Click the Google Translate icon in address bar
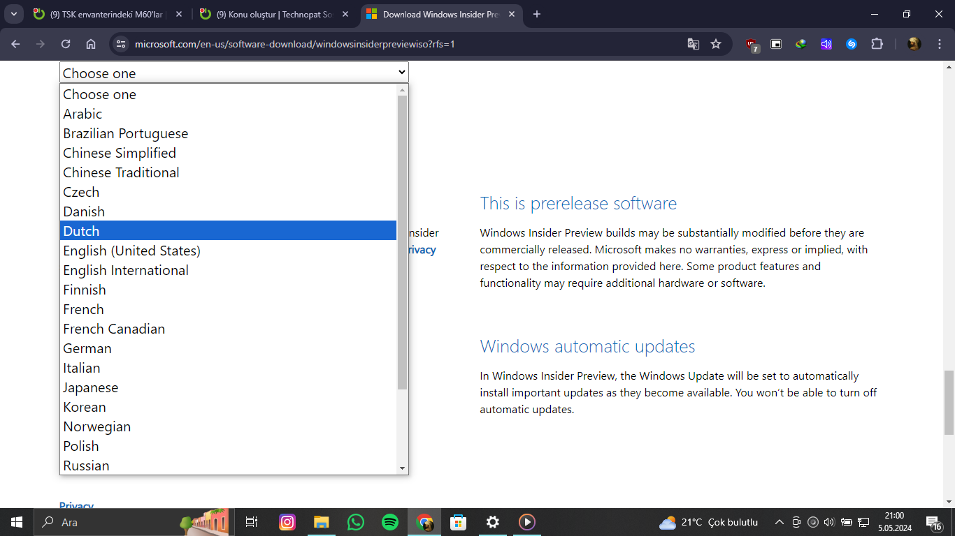This screenshot has height=536, width=955. tap(693, 44)
